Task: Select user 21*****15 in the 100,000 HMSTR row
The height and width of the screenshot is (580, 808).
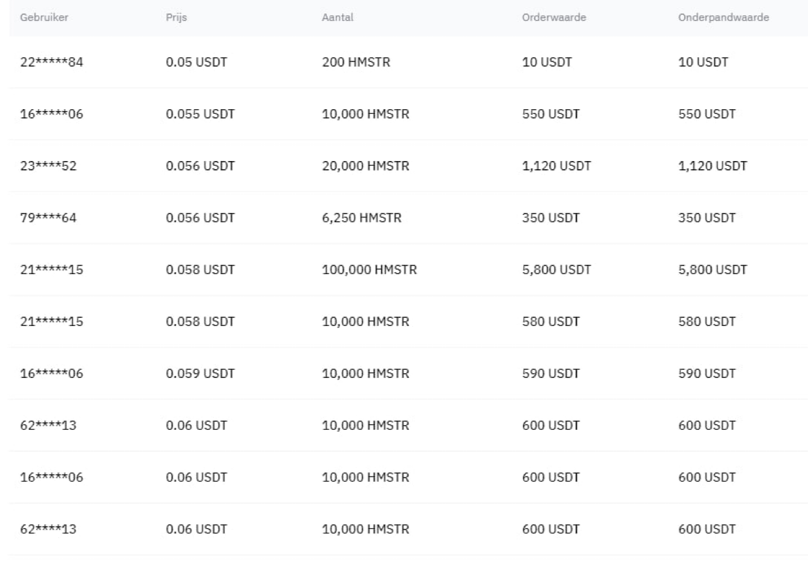Action: [52, 270]
